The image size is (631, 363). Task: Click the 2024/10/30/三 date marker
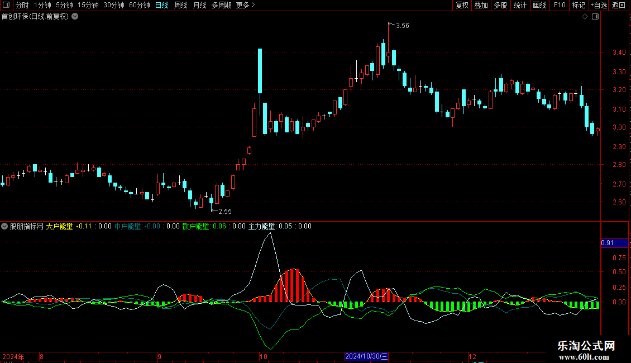click(366, 356)
